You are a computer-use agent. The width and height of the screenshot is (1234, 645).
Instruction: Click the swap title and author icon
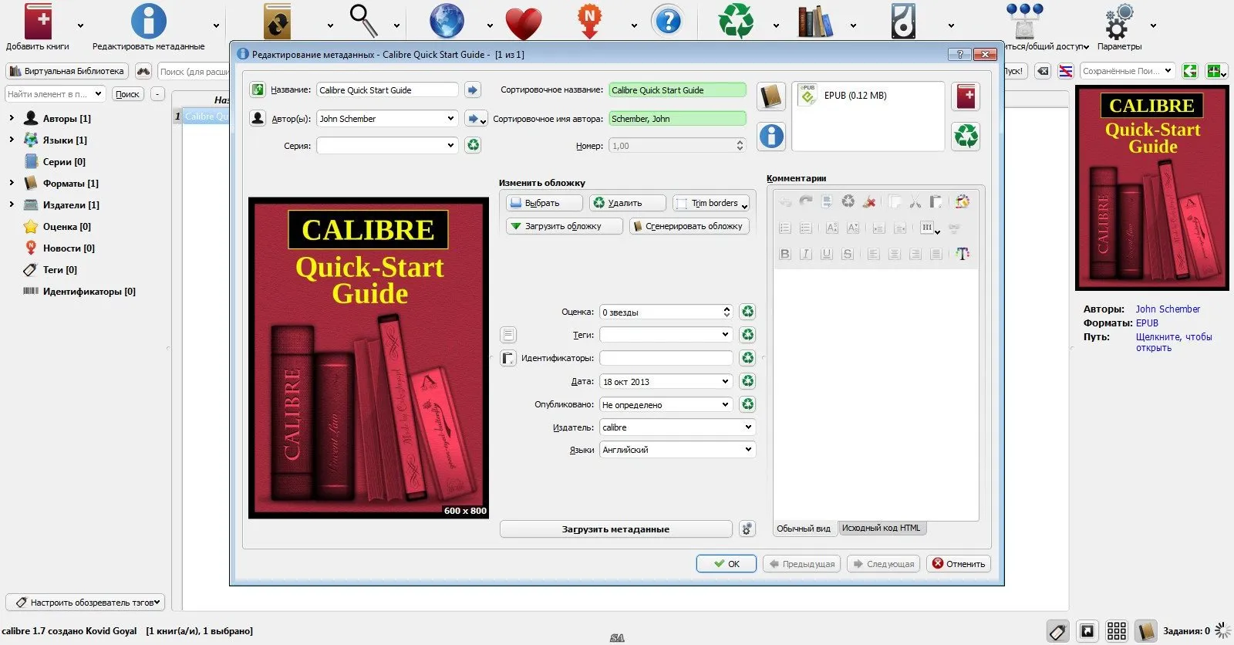[258, 90]
